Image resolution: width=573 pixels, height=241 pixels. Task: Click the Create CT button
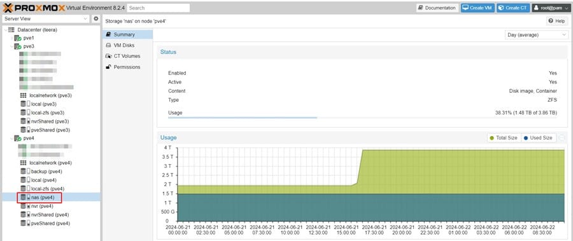[513, 8]
